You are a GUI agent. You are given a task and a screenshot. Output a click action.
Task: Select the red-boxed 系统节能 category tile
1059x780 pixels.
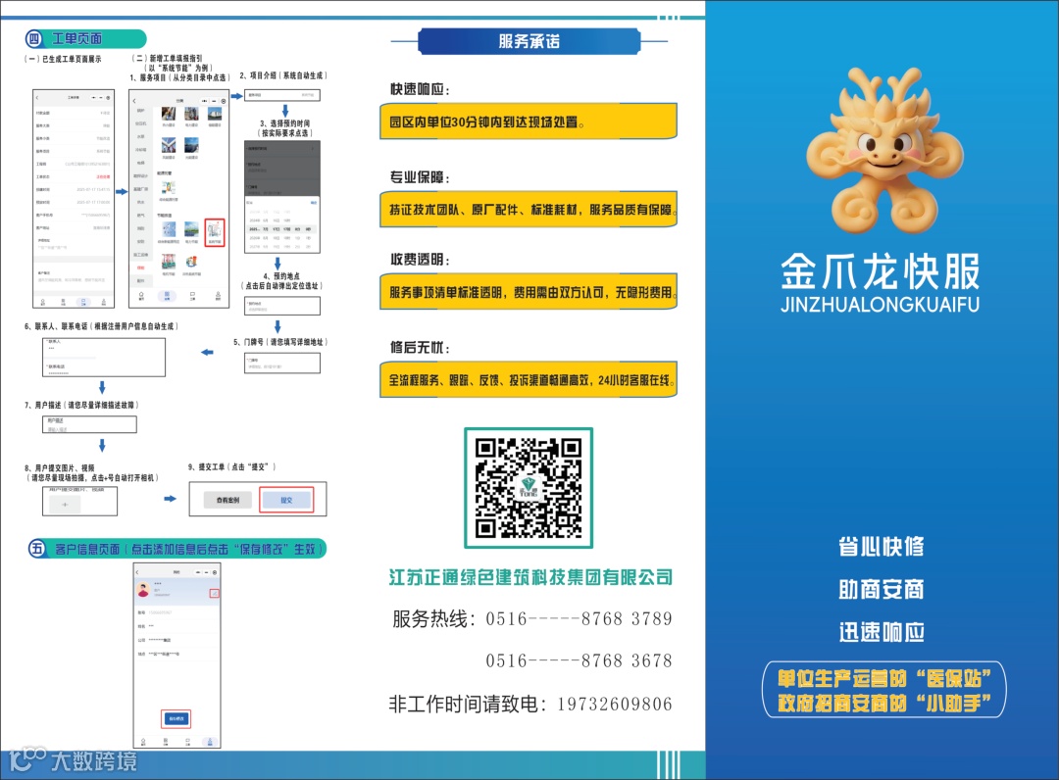click(214, 231)
